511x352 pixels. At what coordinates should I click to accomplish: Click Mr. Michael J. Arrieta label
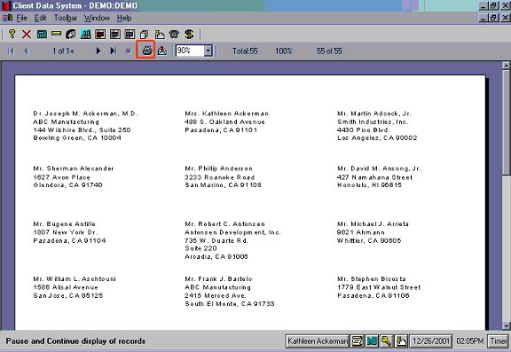point(373,223)
